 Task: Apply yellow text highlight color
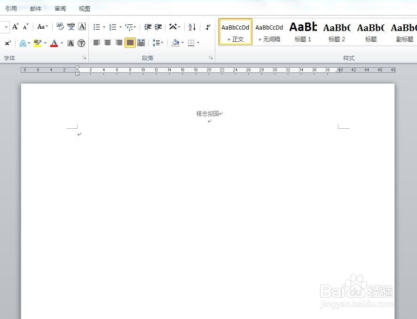coord(38,43)
